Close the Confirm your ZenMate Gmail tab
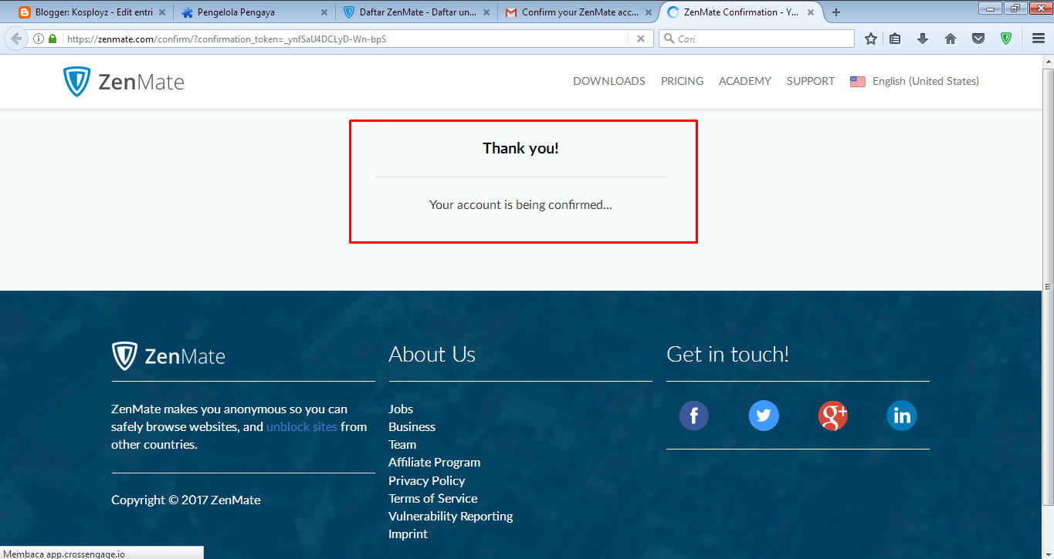The image size is (1054, 559). click(x=647, y=12)
